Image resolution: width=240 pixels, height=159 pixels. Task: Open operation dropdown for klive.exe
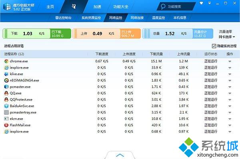pos(230,74)
